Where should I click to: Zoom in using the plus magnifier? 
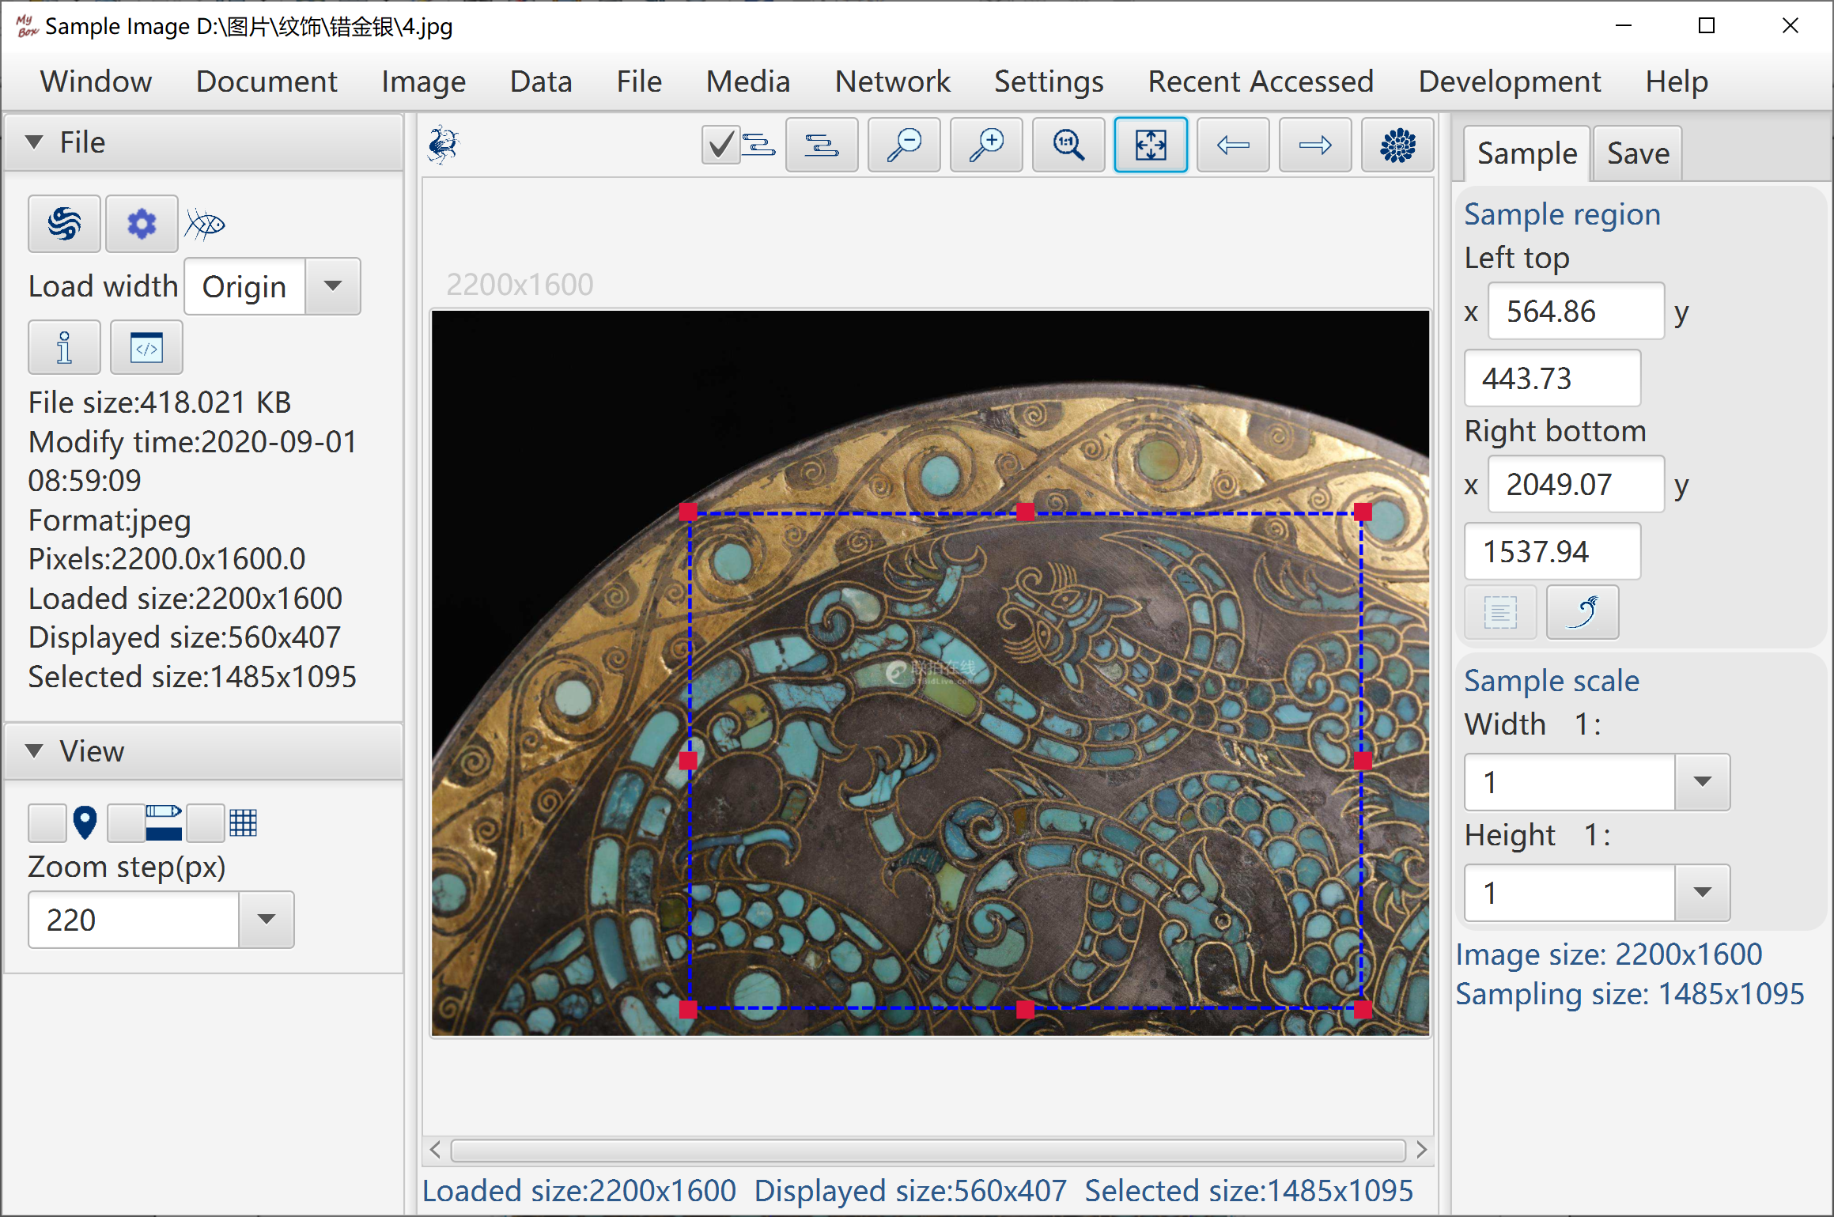tap(986, 146)
